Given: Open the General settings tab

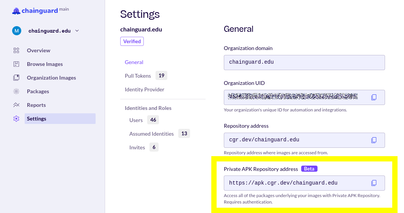Looking at the screenshot, I should point(134,62).
